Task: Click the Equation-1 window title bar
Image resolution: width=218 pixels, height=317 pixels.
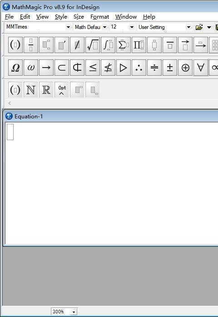Action: [x=111, y=117]
